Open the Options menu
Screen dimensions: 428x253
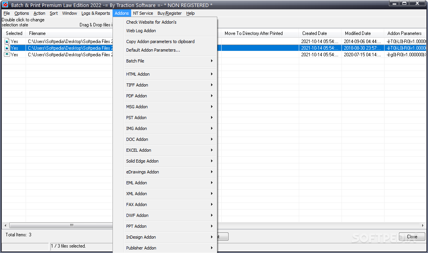(x=22, y=13)
